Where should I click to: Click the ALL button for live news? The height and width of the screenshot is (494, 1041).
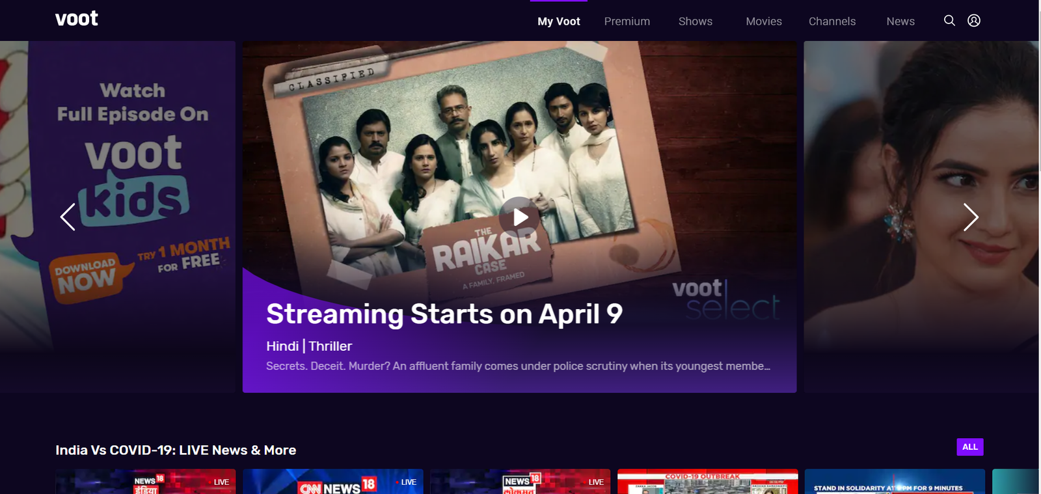pyautogui.click(x=970, y=447)
